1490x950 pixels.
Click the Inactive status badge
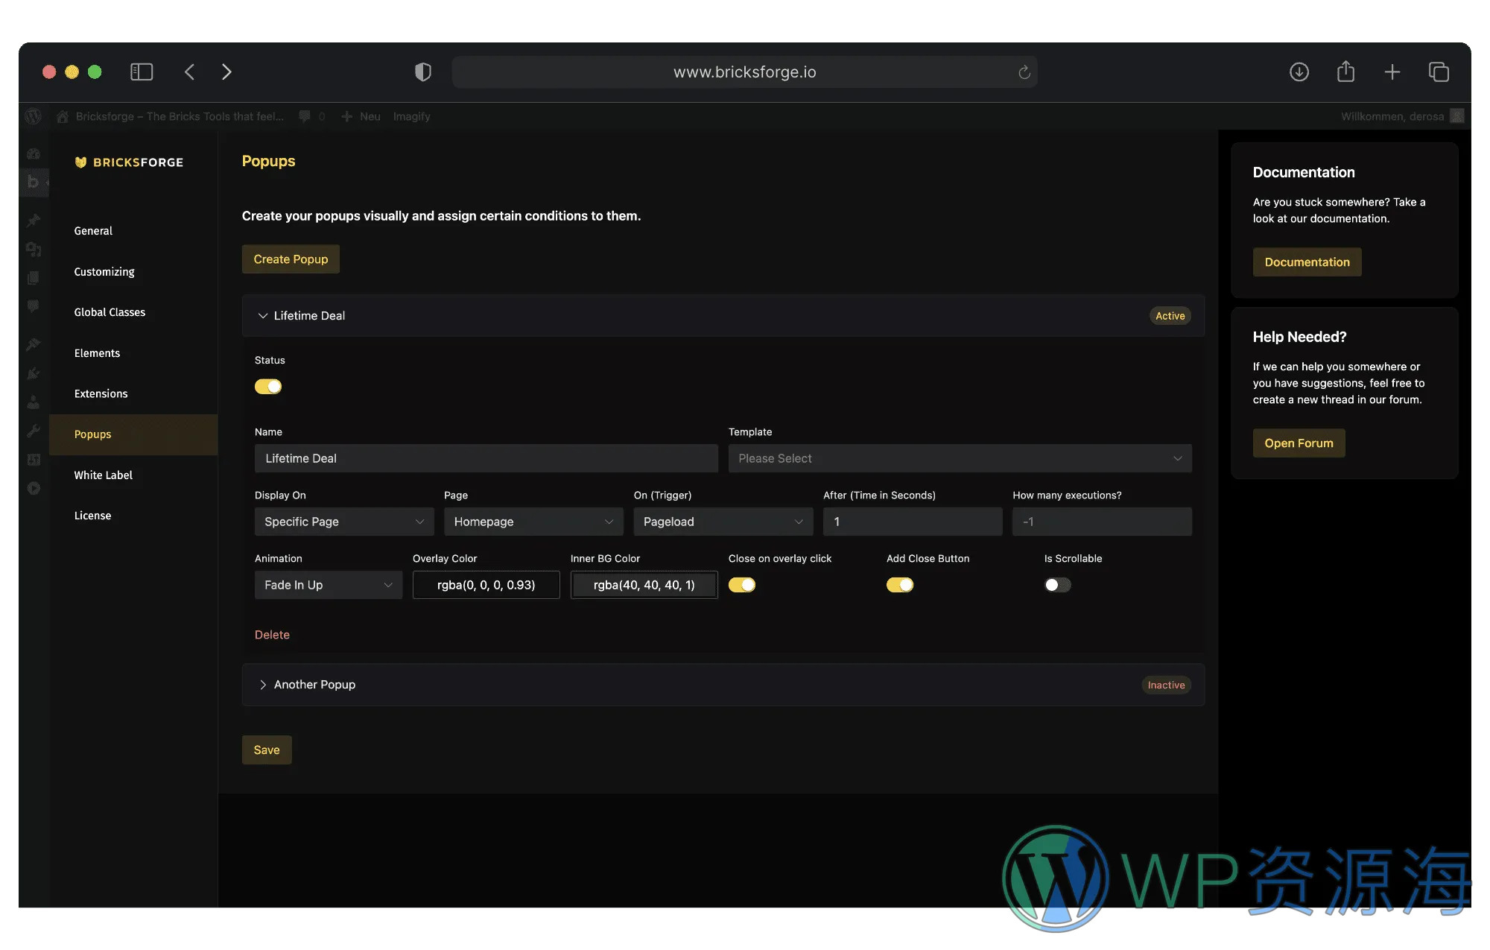[x=1166, y=685]
